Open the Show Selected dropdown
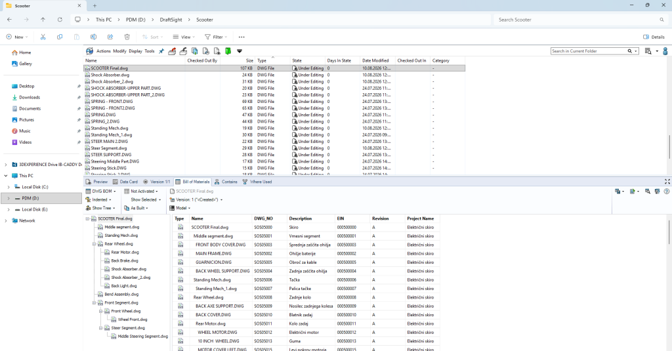The width and height of the screenshot is (672, 351). pyautogui.click(x=146, y=199)
